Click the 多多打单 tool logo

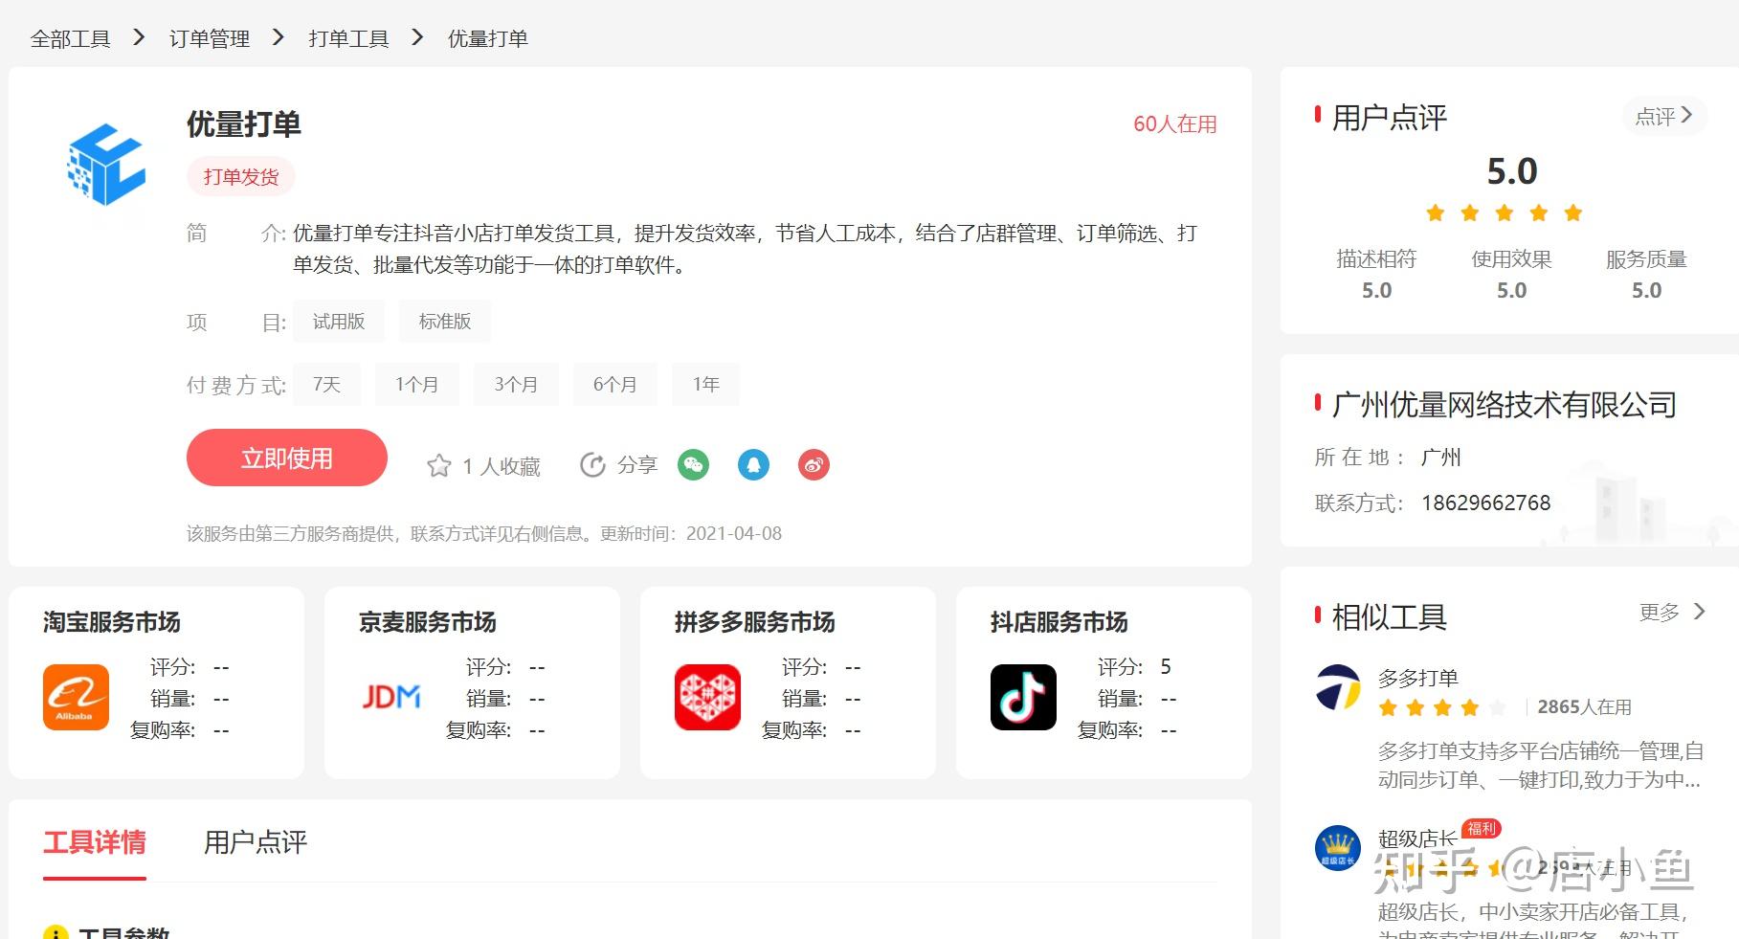pos(1338,687)
